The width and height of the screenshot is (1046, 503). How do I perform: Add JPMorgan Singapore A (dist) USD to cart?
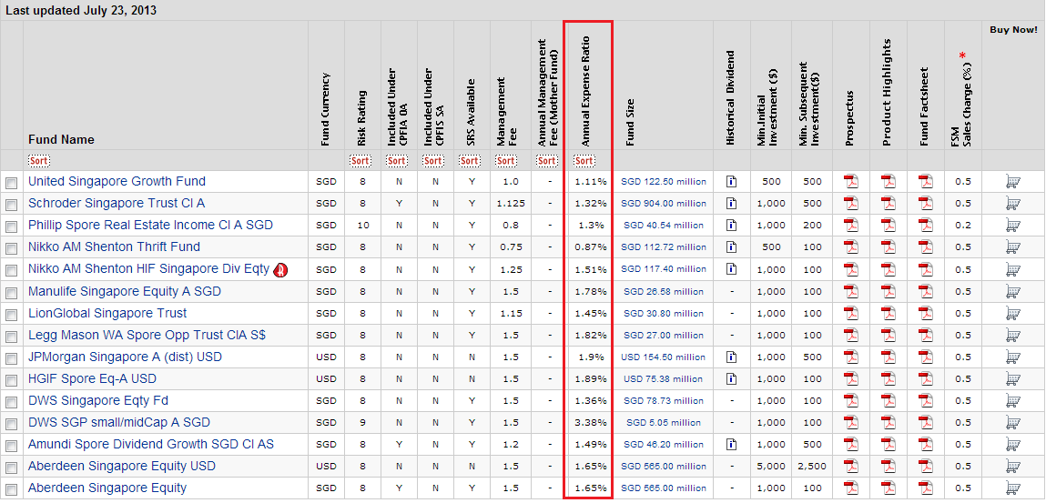click(x=1012, y=357)
